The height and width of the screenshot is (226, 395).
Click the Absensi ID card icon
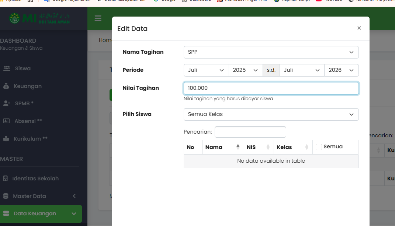pyautogui.click(x=7, y=121)
